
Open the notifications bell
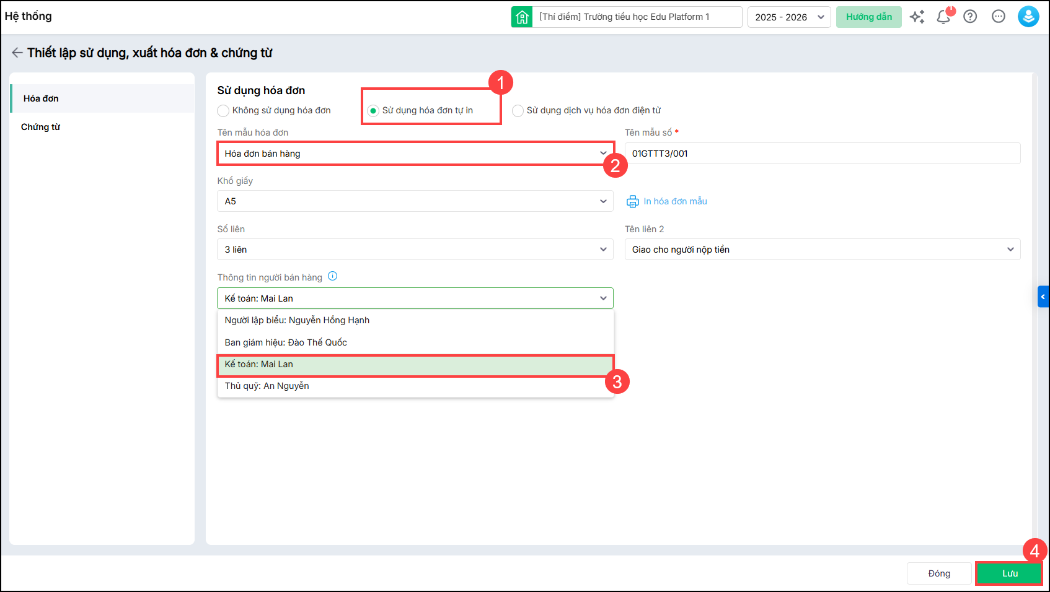943,17
